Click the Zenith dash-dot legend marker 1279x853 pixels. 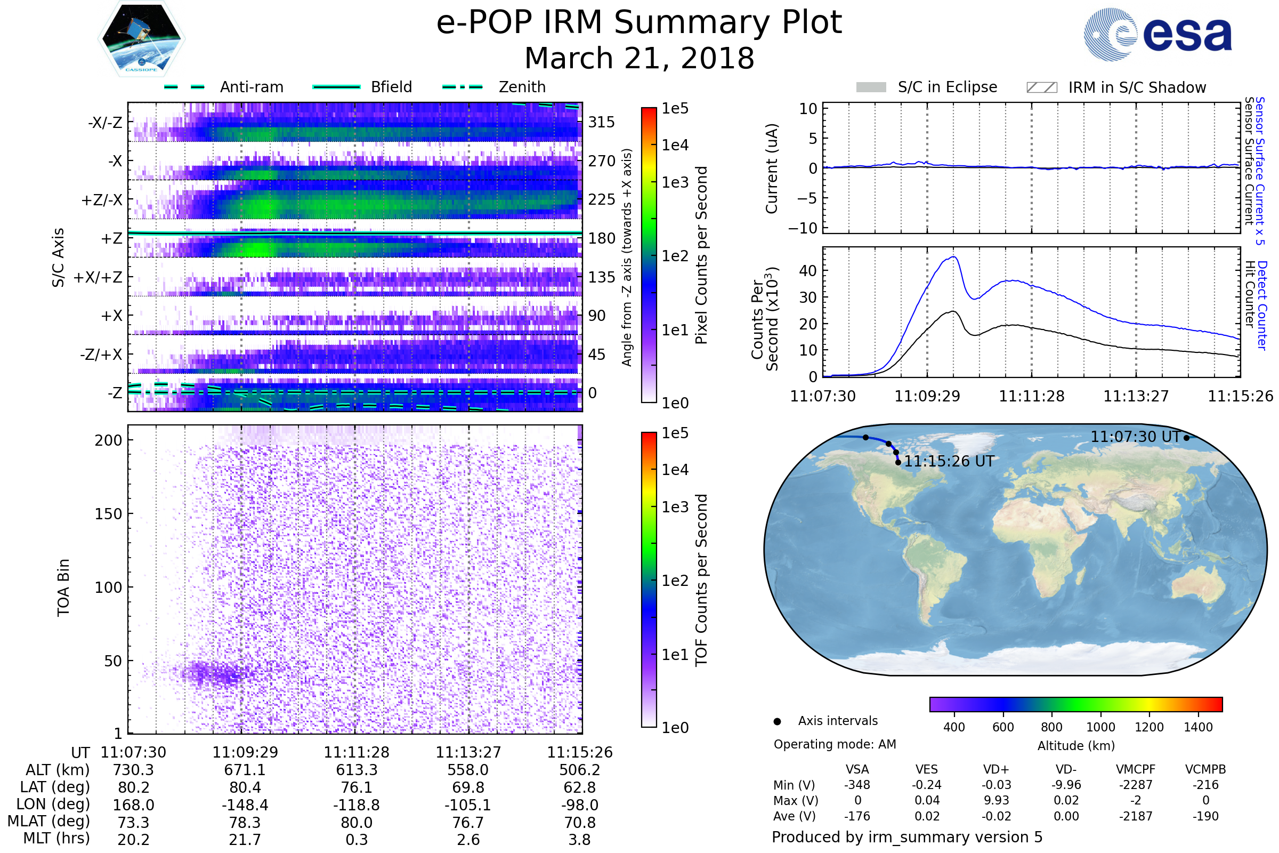tap(462, 87)
